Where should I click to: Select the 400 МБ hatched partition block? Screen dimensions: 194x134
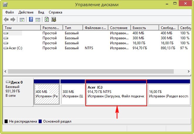point(47,94)
